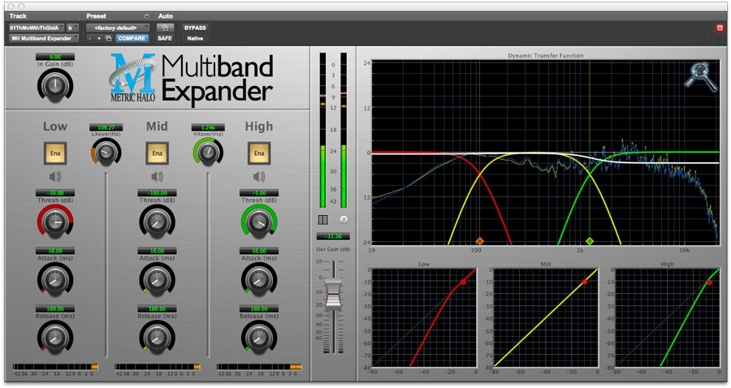This screenshot has width=731, height=388.
Task: Click the Low band Thresh knob
Action: [55, 222]
